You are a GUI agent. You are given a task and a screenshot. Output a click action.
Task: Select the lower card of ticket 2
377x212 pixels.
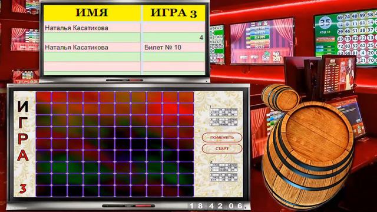[223, 177]
